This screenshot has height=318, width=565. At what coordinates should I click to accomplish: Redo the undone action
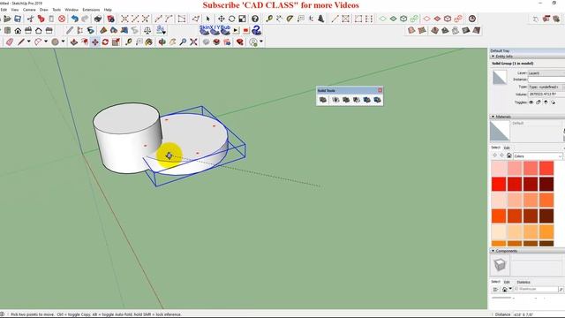(x=85, y=19)
